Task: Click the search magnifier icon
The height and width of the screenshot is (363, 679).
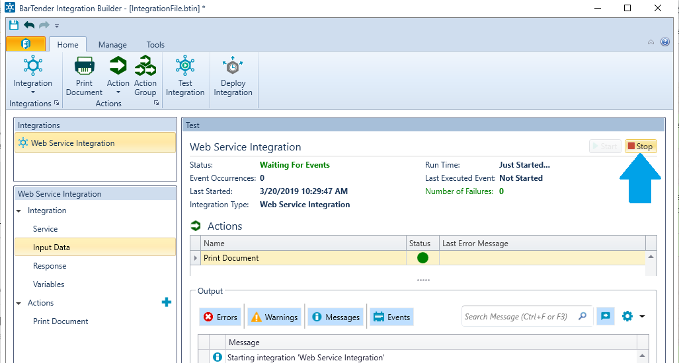Action: 582,316
